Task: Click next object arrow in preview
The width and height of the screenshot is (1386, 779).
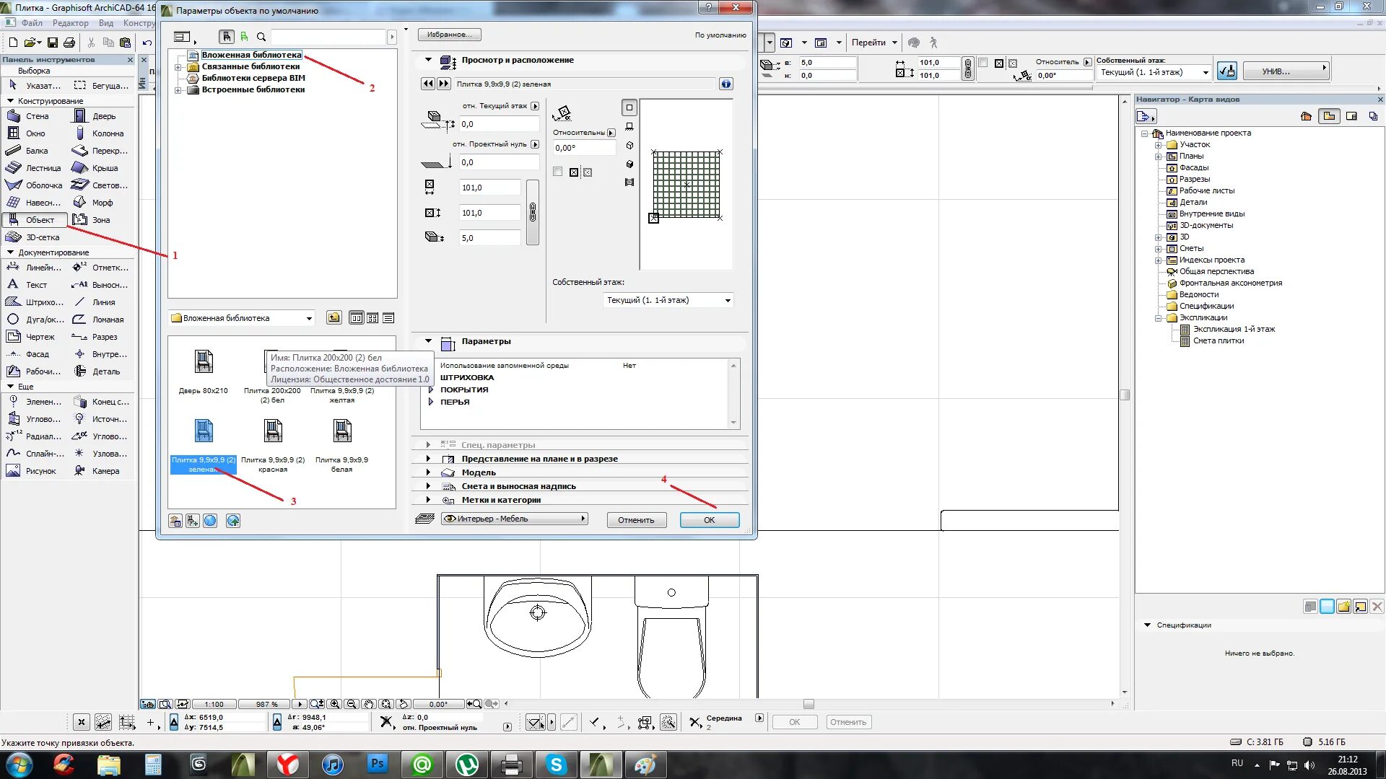Action: pos(444,84)
